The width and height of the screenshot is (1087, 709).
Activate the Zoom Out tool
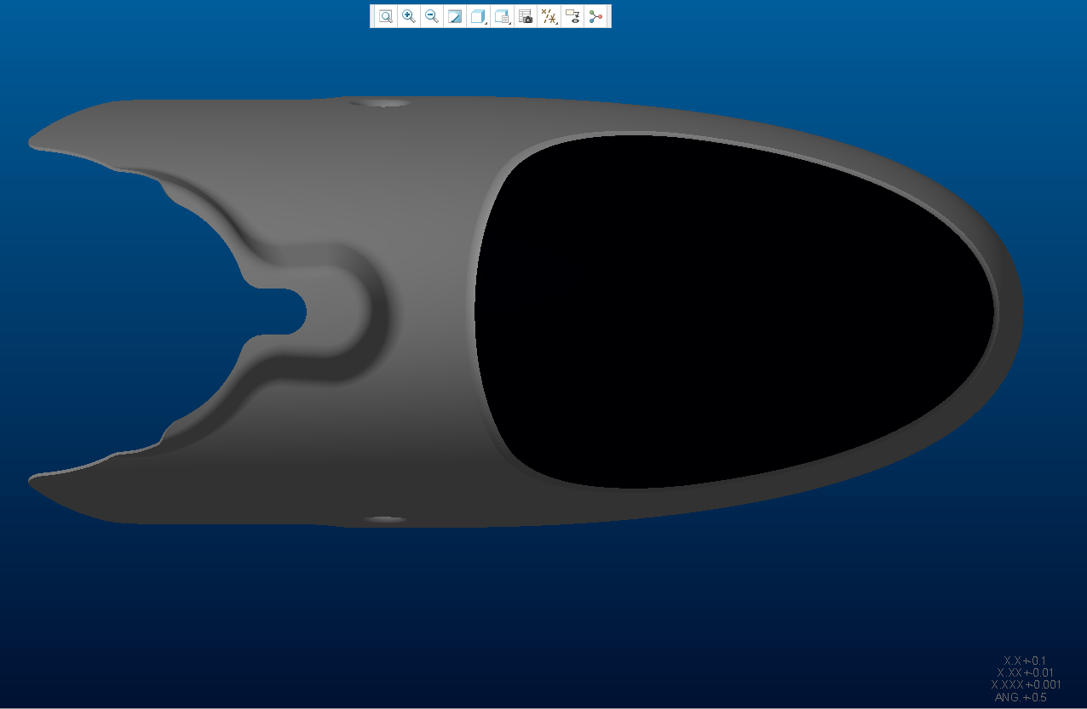click(432, 16)
